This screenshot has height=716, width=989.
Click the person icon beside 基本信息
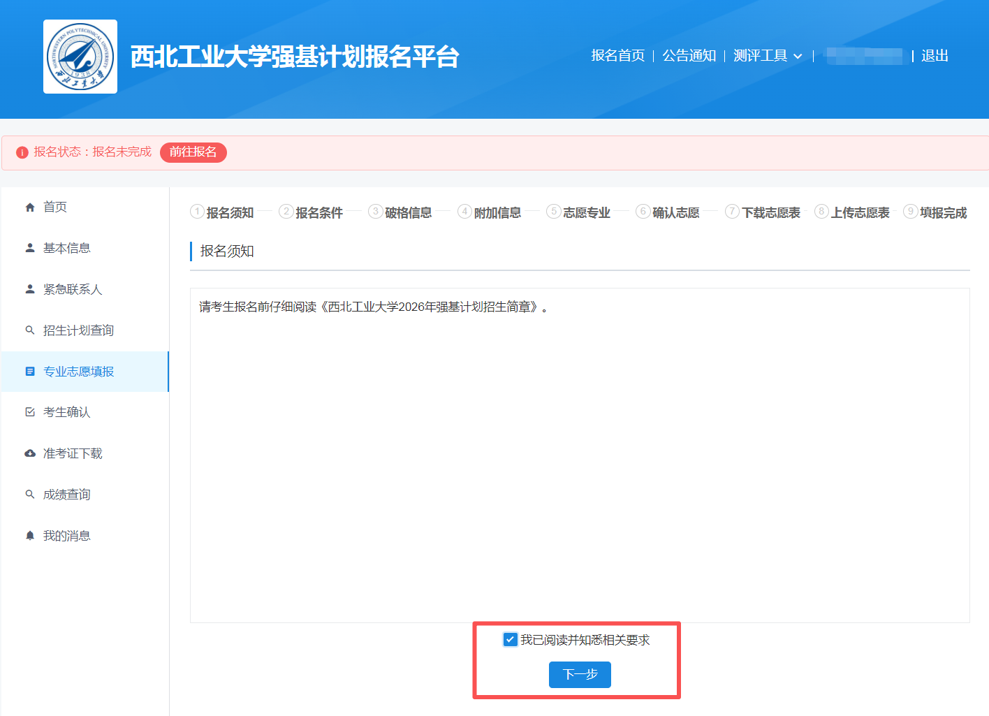pos(30,248)
